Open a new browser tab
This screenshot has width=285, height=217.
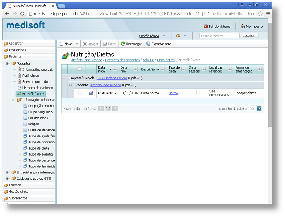tap(61, 6)
